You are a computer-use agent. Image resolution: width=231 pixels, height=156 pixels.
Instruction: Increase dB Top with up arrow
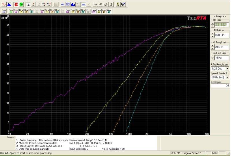tap(213, 23)
